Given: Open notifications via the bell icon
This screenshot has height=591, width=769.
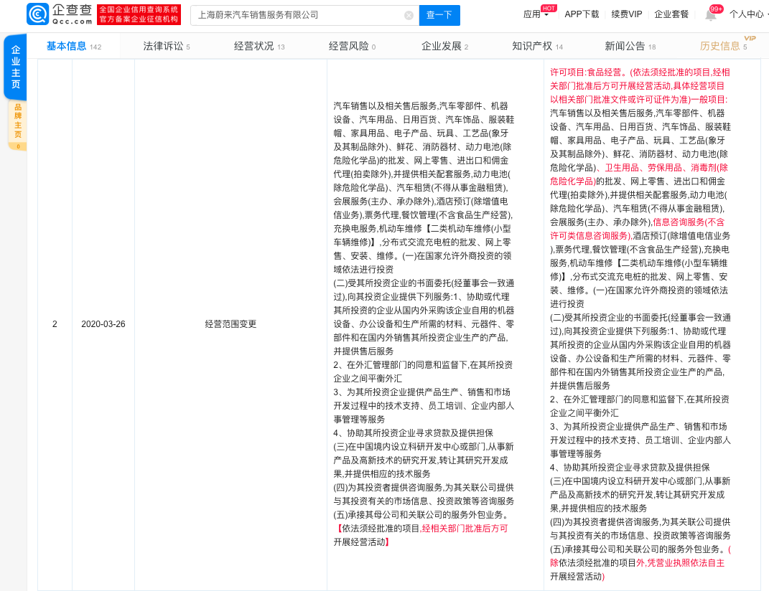Looking at the screenshot, I should pos(712,16).
